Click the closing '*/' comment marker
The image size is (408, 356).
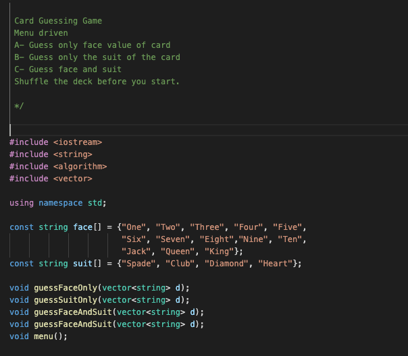pos(19,106)
